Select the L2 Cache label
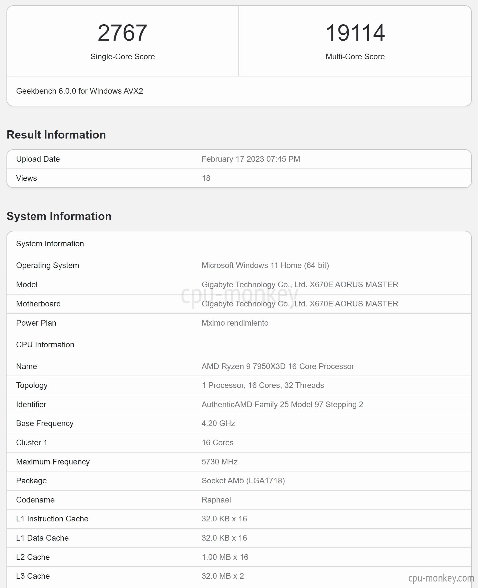This screenshot has width=478, height=588. [33, 557]
